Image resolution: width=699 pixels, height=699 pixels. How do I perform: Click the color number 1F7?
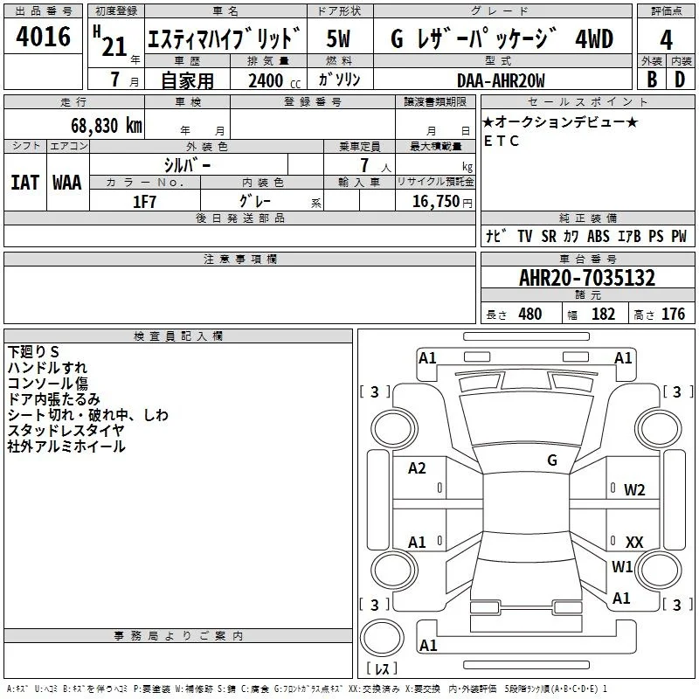tap(144, 202)
